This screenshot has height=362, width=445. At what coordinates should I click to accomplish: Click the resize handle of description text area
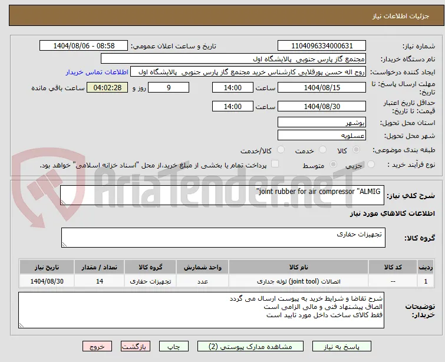pos(63,202)
